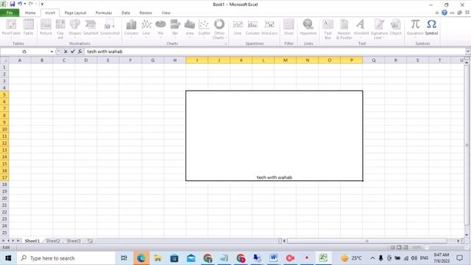Open the Symbol dialog
Viewport: 471px width, 265px height.
pos(431,28)
